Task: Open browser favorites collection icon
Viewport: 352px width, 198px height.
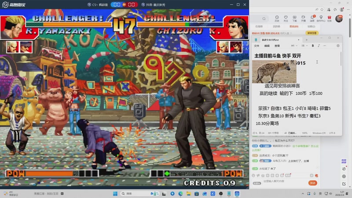Action: [335, 9]
